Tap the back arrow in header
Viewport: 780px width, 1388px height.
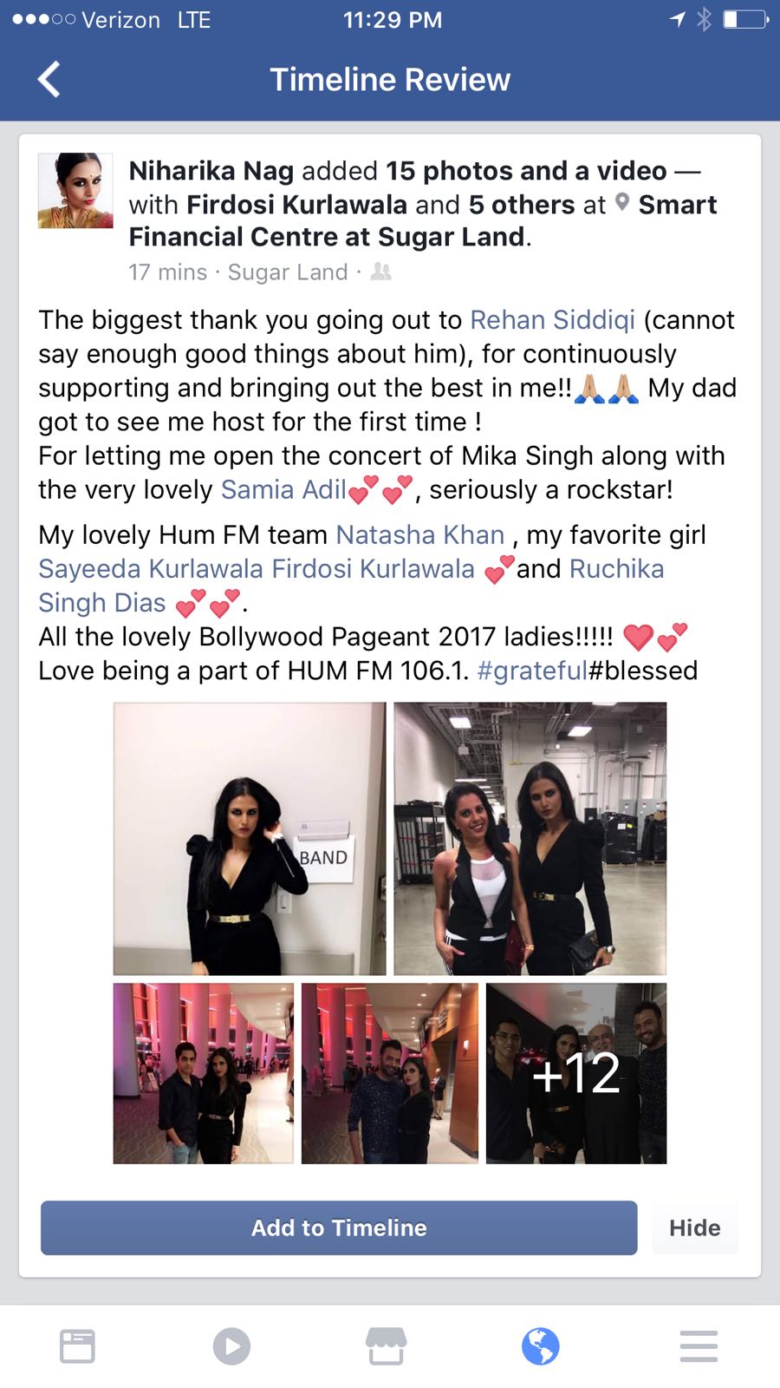(49, 79)
